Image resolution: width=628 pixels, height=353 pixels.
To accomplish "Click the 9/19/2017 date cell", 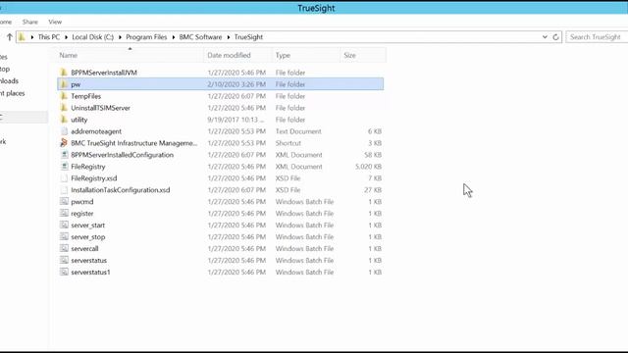I will [x=235, y=120].
